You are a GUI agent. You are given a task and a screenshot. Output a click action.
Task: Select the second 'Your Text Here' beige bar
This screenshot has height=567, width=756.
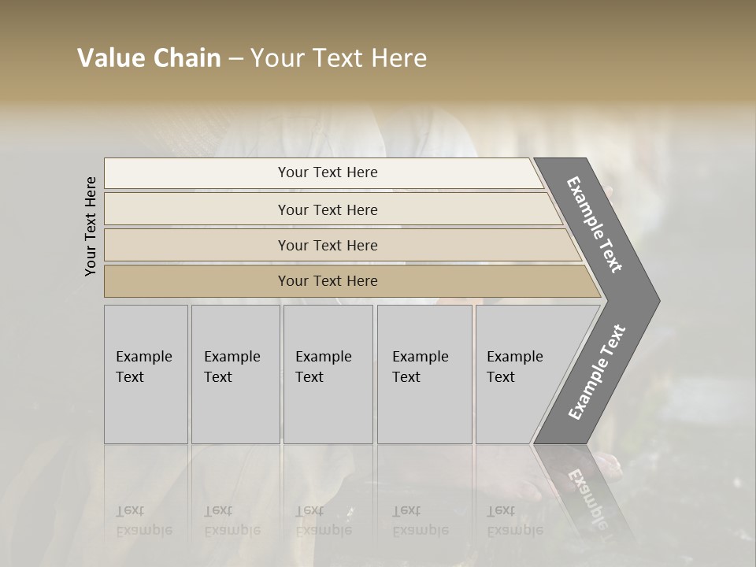pyautogui.click(x=333, y=209)
